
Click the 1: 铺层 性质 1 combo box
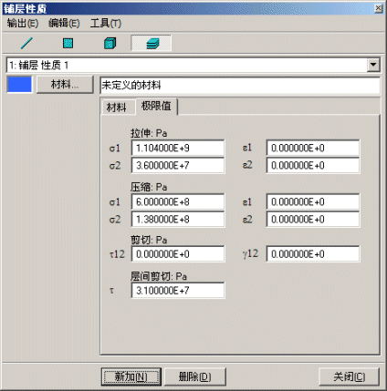click(193, 65)
